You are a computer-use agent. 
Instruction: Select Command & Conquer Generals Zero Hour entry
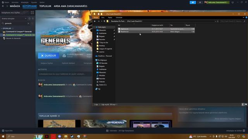point(17,35)
